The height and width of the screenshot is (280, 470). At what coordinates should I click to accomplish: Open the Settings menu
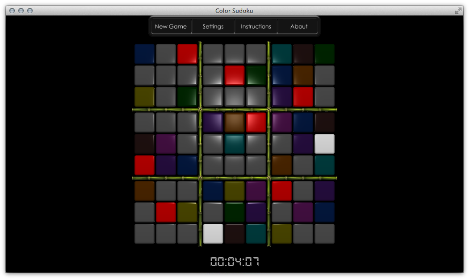pos(213,26)
